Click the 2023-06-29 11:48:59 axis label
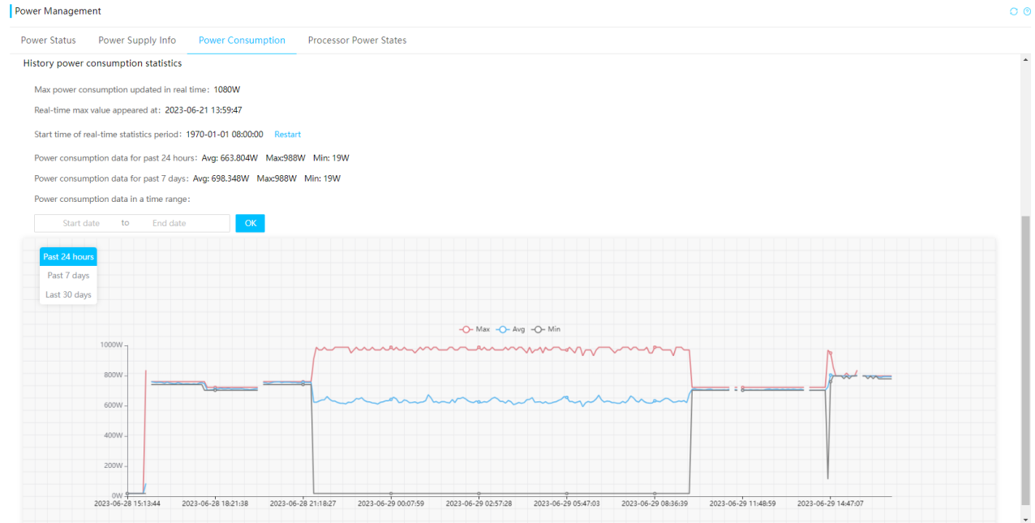This screenshot has width=1035, height=523. [743, 504]
